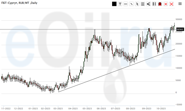The image size is (185, 111).
Task: Select the three horizontal lines levels tool
Action: click(143, 4)
